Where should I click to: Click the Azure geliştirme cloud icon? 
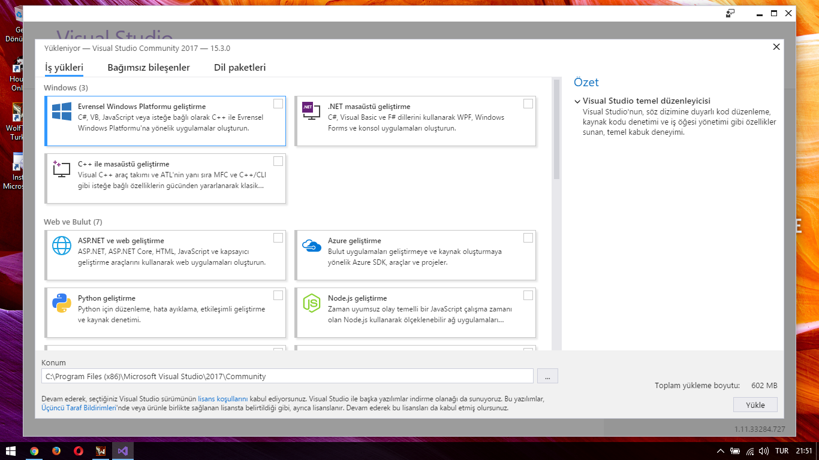click(311, 245)
